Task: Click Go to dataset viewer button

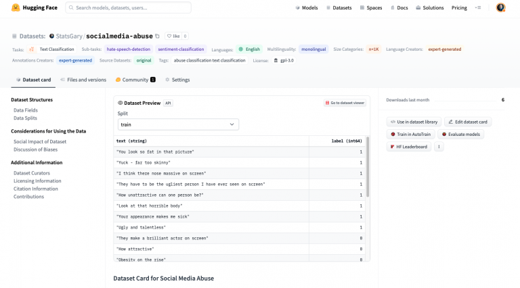Action: [x=345, y=103]
